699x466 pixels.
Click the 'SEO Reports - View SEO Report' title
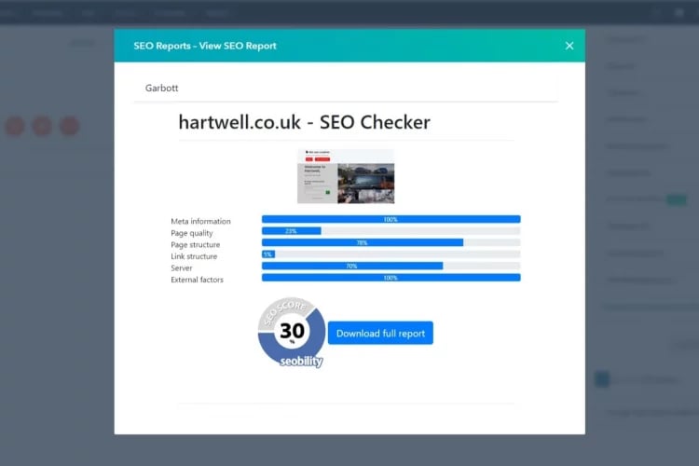[x=205, y=46]
